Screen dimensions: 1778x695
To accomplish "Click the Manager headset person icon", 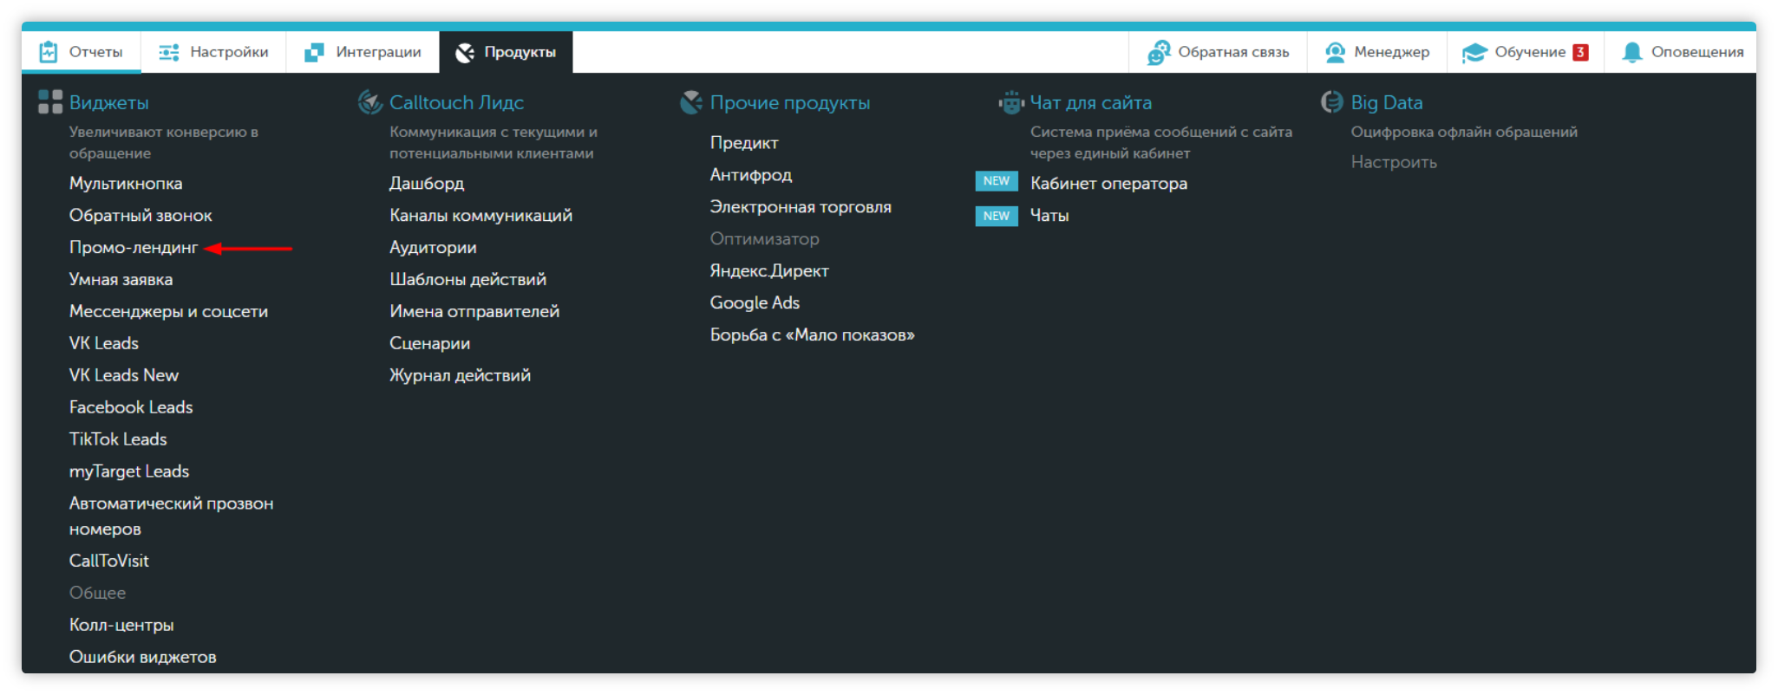I will pyautogui.click(x=1335, y=52).
